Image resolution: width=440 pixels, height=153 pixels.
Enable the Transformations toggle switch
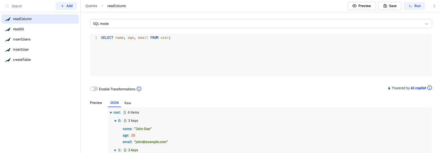[x=94, y=89]
